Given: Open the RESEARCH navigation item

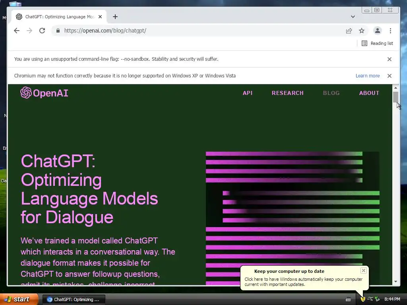Looking at the screenshot, I should click(x=288, y=93).
